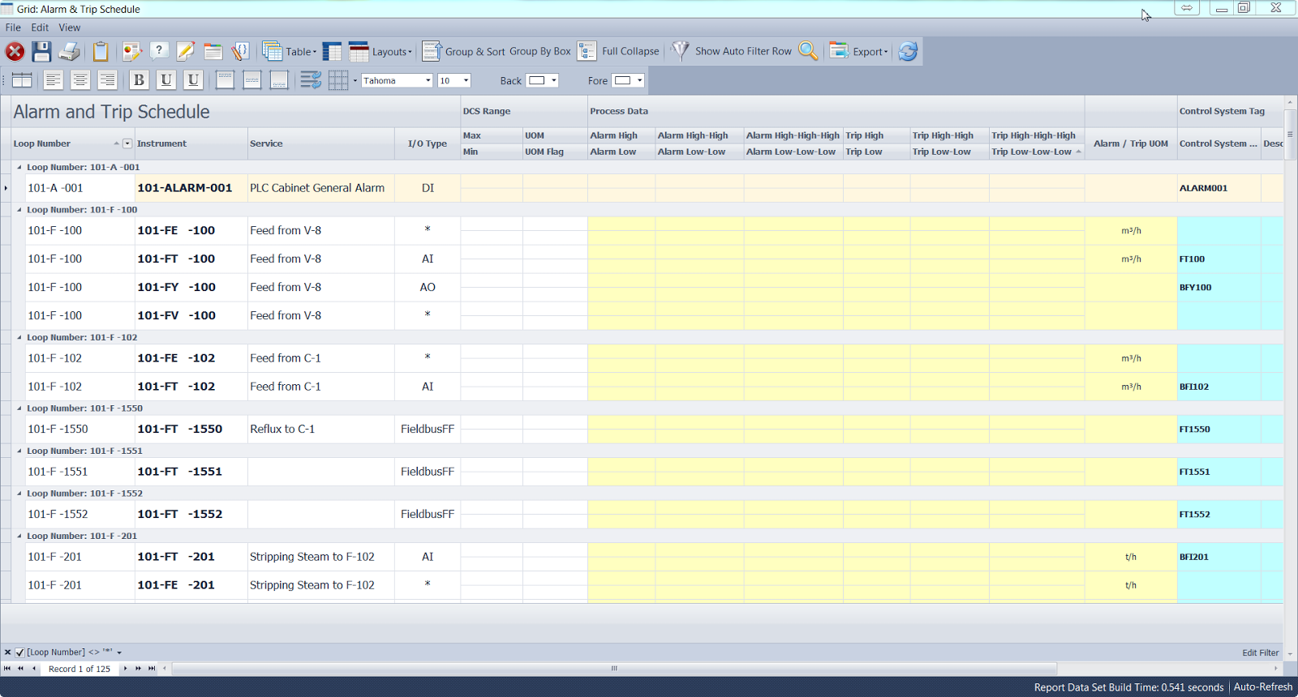
Task: Set vertical alignment to top
Action: point(226,80)
